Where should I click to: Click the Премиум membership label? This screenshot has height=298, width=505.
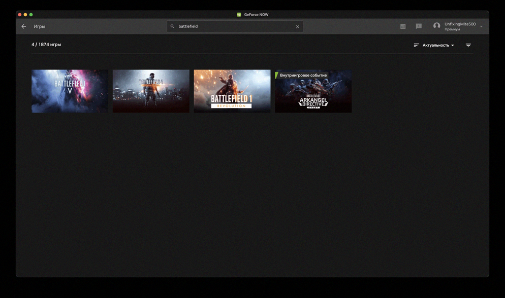coord(452,29)
